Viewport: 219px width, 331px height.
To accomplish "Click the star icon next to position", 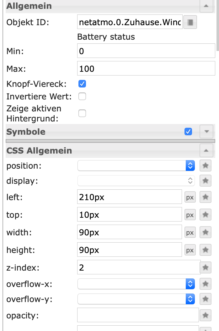I will 206,165.
